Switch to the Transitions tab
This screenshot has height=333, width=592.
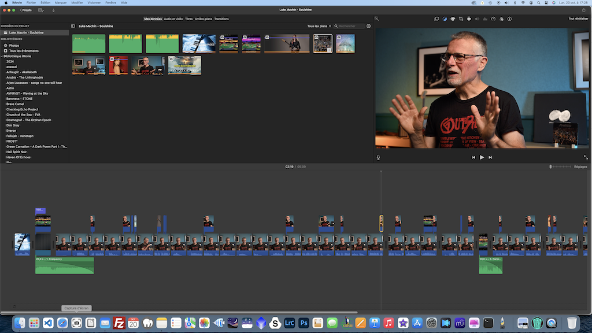coord(221,19)
